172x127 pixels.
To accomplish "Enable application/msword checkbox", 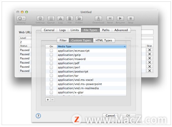I will tap(51, 59).
